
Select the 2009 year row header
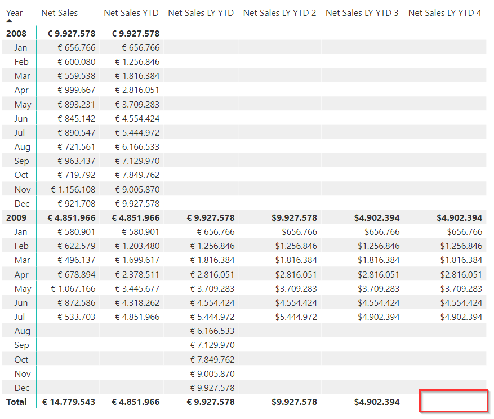coord(16,217)
